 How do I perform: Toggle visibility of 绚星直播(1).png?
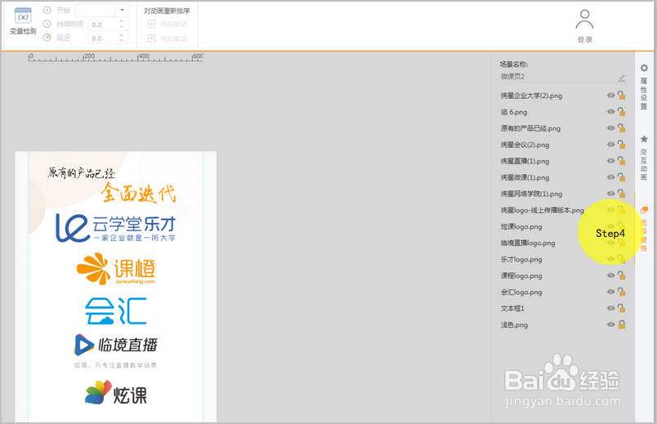(x=611, y=161)
